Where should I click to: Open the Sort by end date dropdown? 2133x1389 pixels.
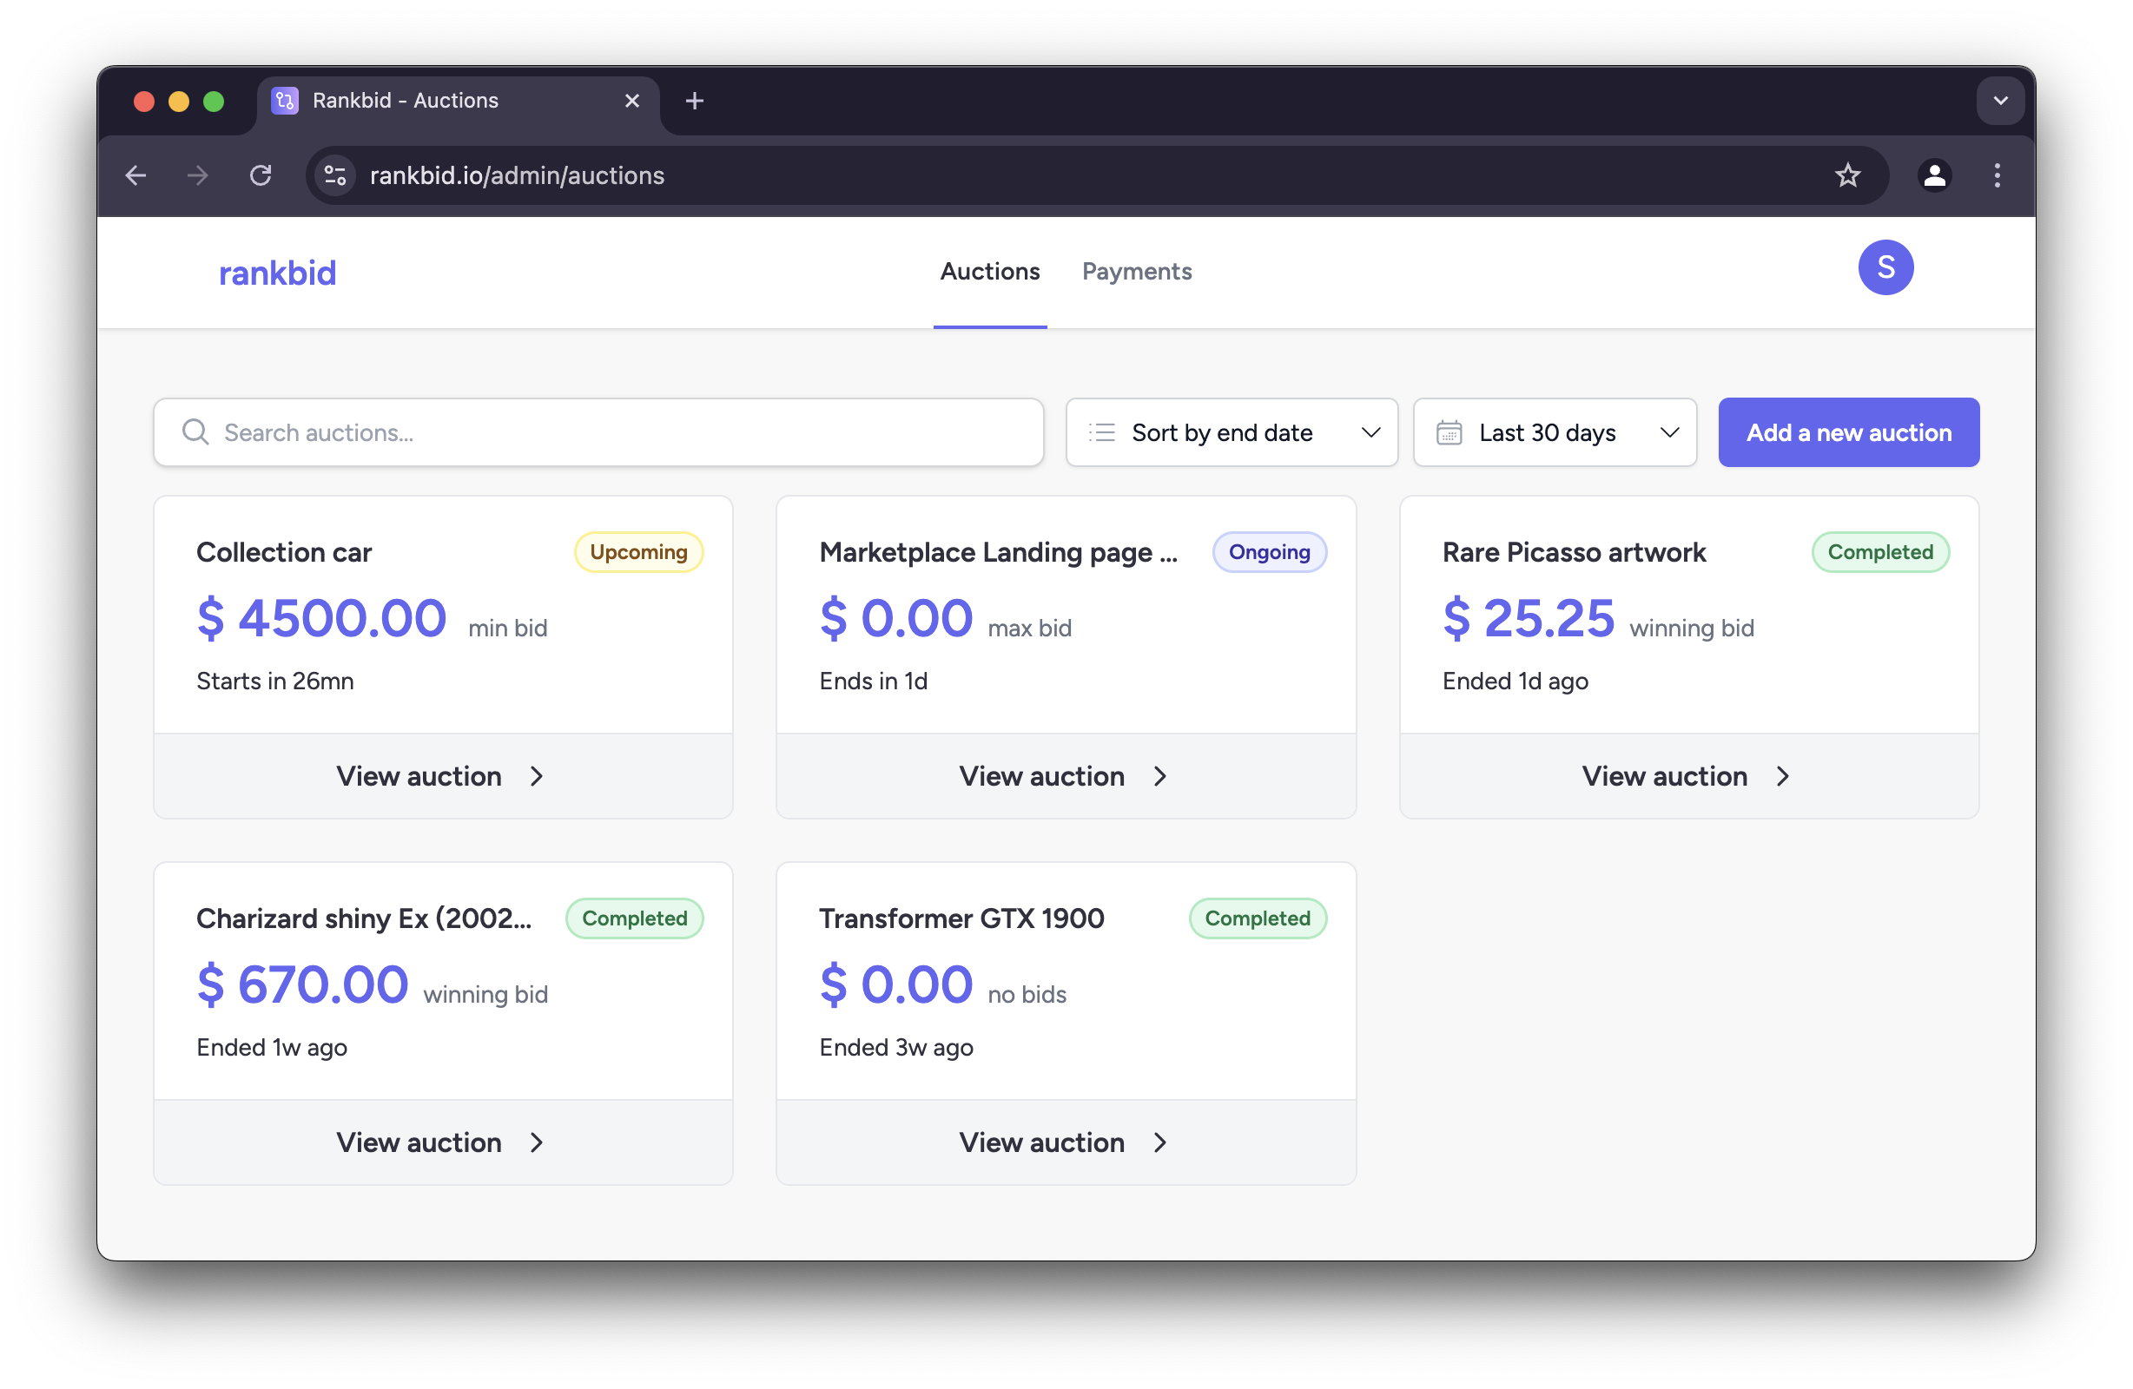1232,432
